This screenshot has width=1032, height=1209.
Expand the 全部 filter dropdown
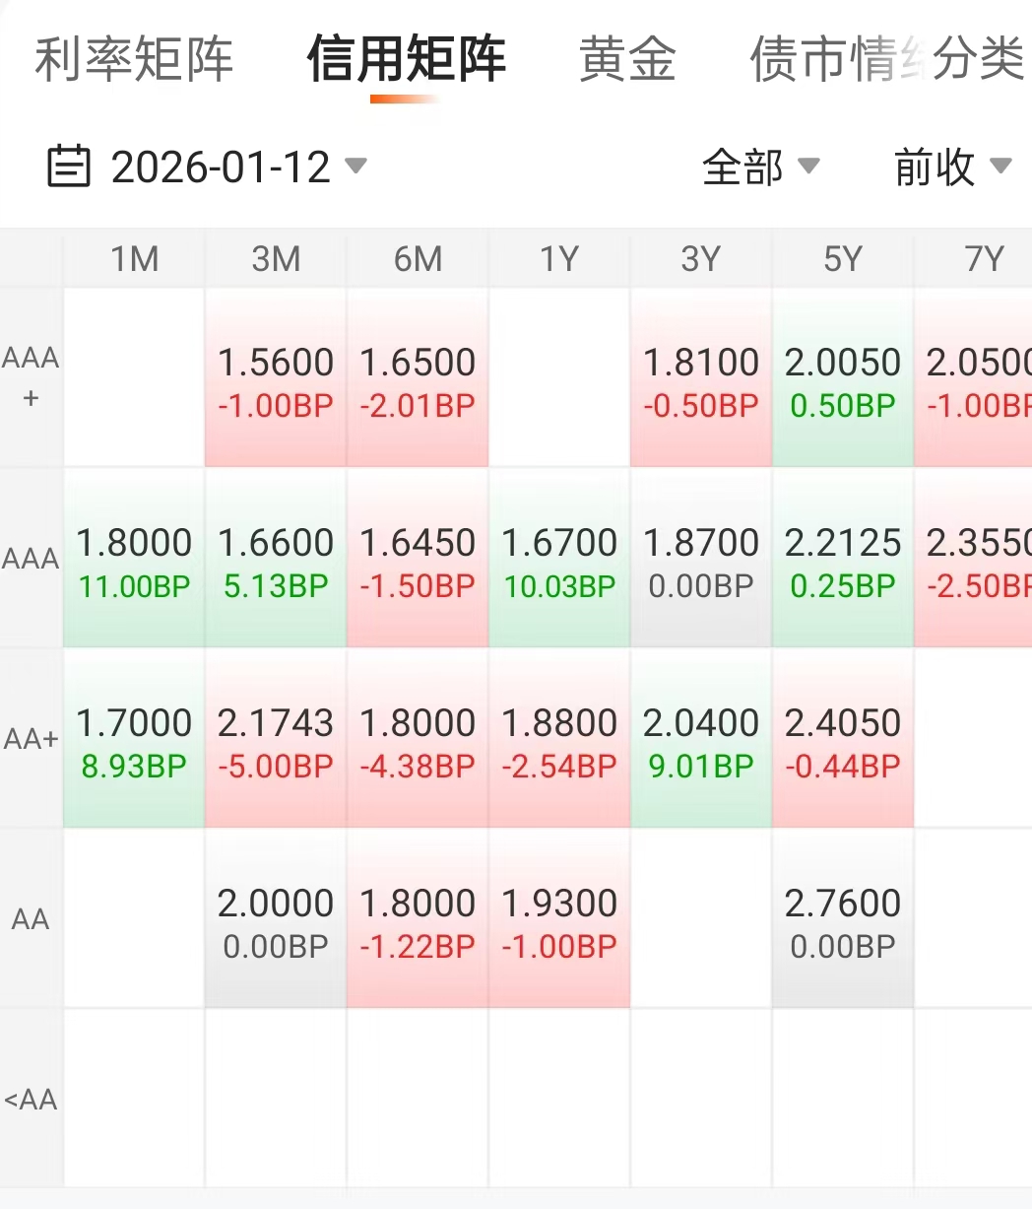(760, 167)
